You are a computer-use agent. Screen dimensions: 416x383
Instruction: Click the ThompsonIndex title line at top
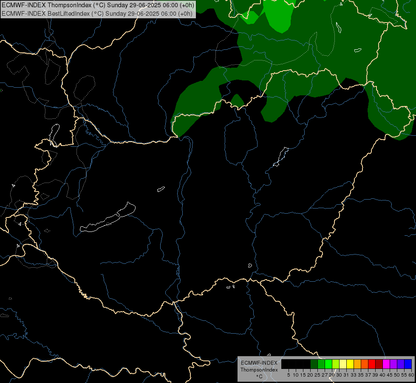pos(98,5)
